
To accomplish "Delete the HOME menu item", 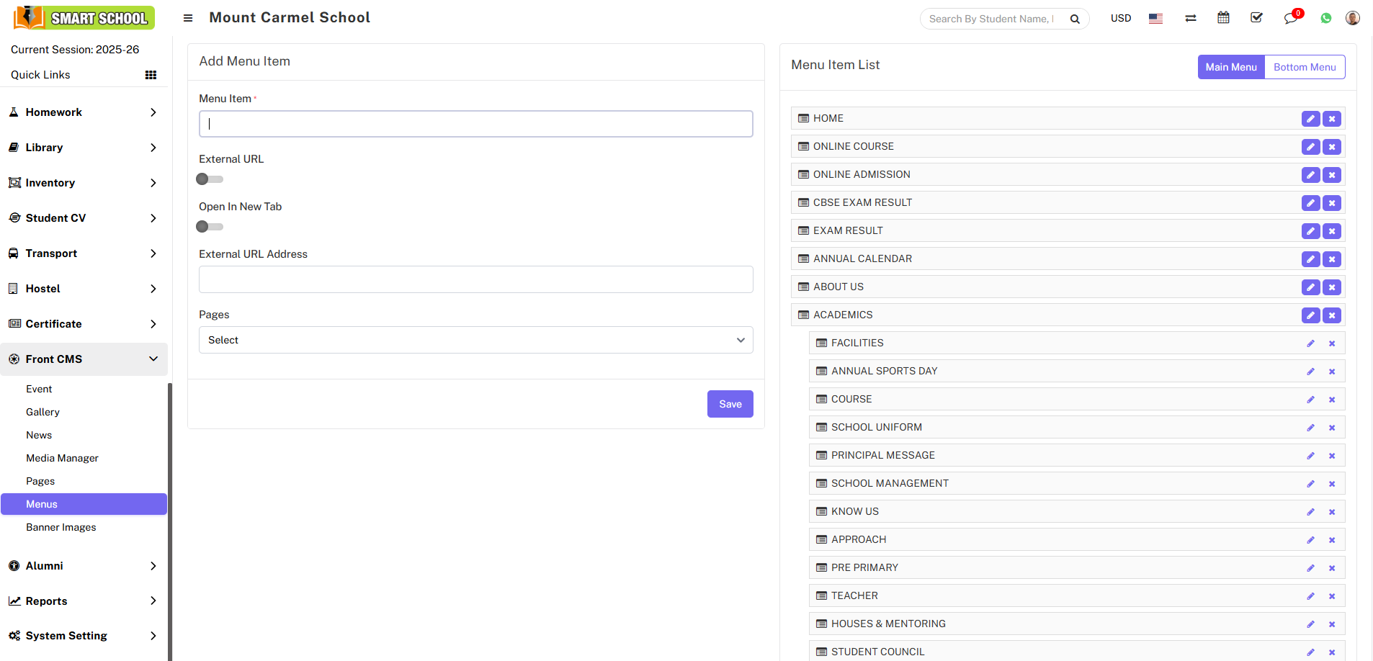I will [1331, 118].
